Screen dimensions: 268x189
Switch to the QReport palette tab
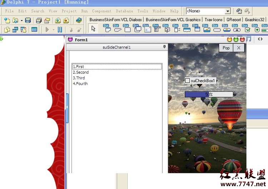click(234, 20)
